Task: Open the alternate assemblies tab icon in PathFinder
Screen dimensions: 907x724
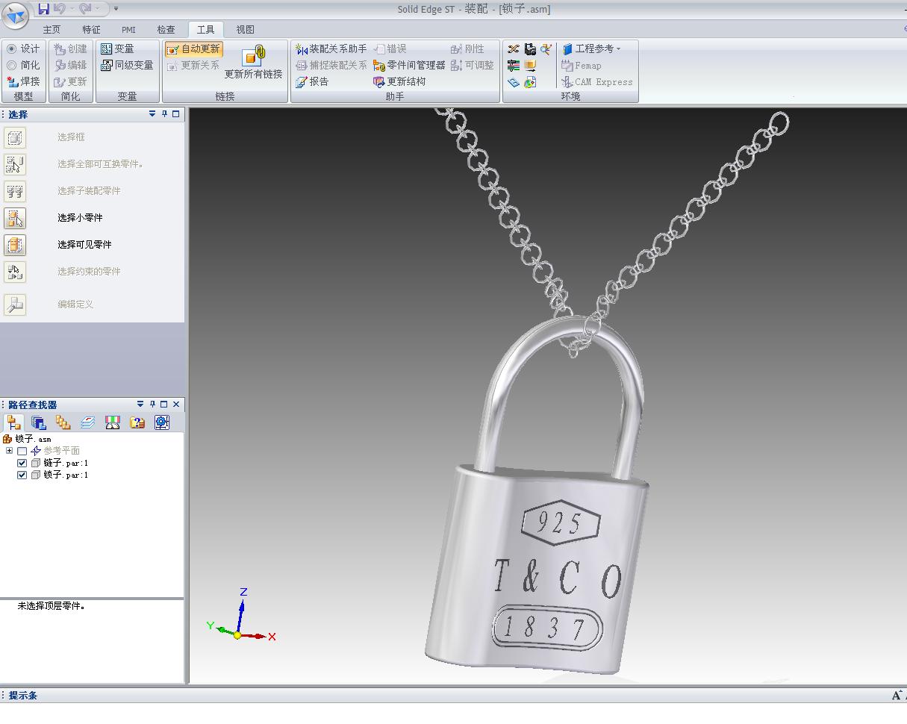Action: tap(39, 422)
